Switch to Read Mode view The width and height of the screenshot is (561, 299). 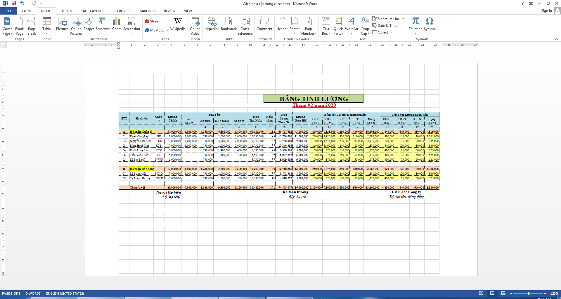click(481, 293)
